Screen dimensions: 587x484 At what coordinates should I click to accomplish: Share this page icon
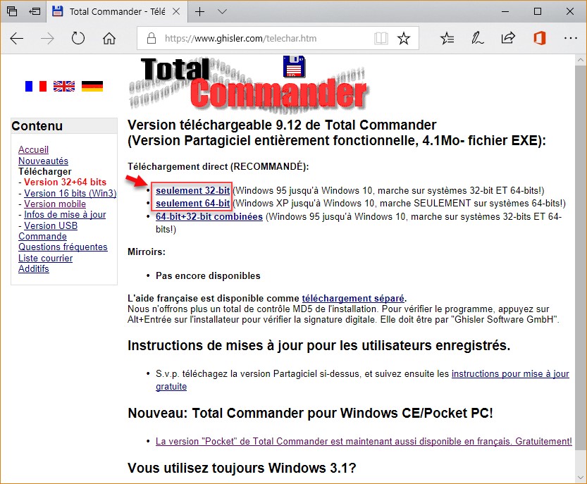(508, 38)
